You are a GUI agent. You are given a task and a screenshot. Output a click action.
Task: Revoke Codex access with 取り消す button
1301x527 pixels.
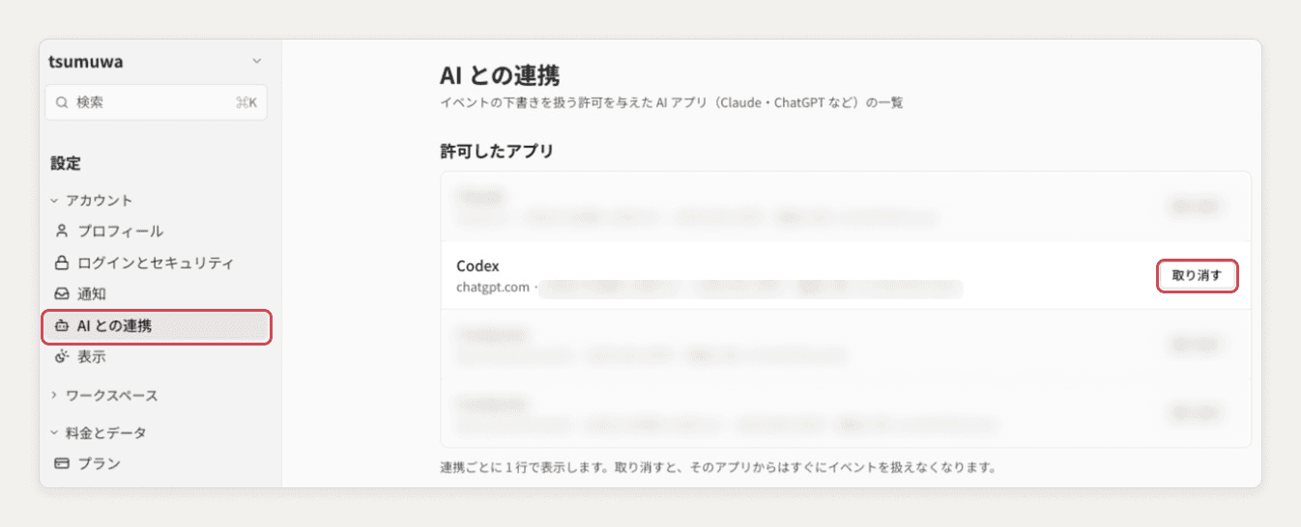[1197, 275]
